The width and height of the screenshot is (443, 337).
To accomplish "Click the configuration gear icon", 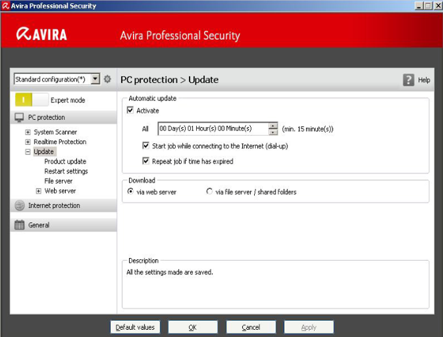I will pos(107,79).
